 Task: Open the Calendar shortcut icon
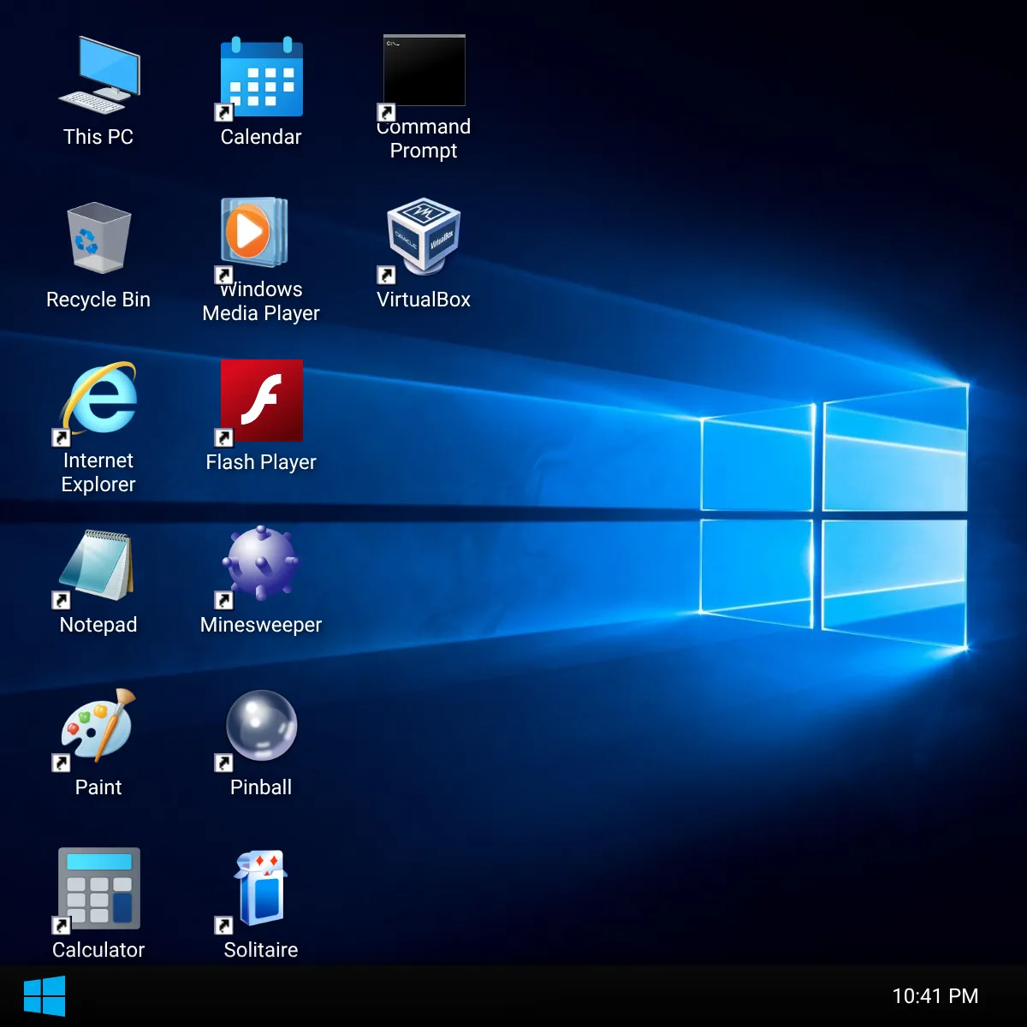click(261, 77)
